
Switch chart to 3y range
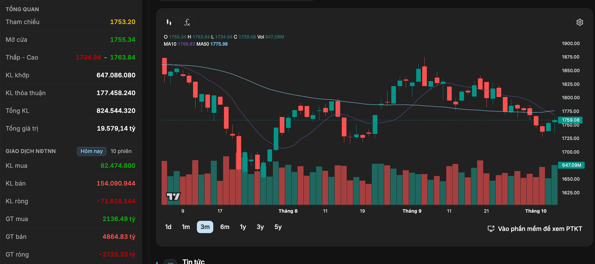[x=260, y=227]
